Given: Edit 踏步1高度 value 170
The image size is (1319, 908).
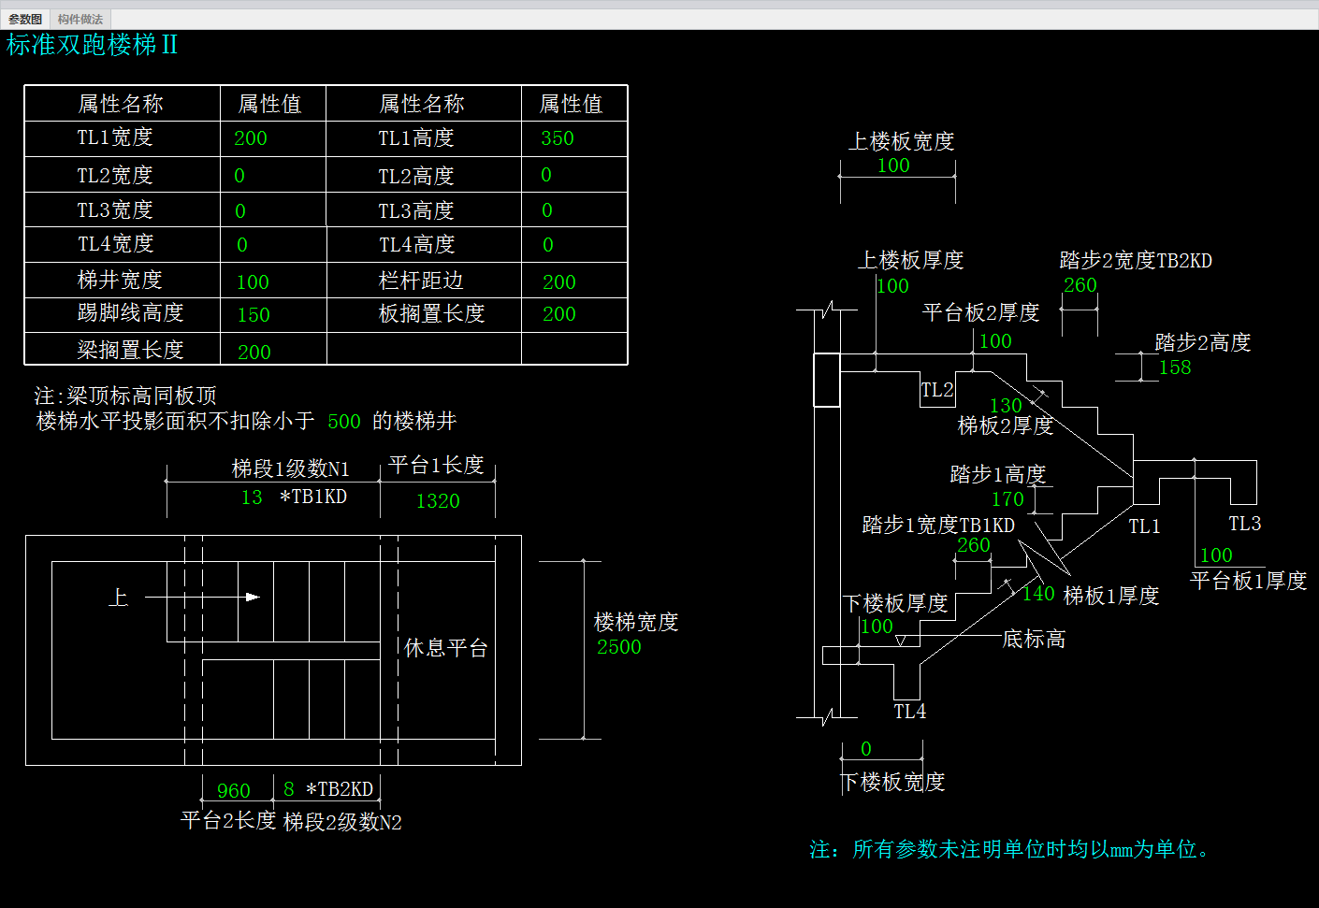Looking at the screenshot, I should point(1007,499).
